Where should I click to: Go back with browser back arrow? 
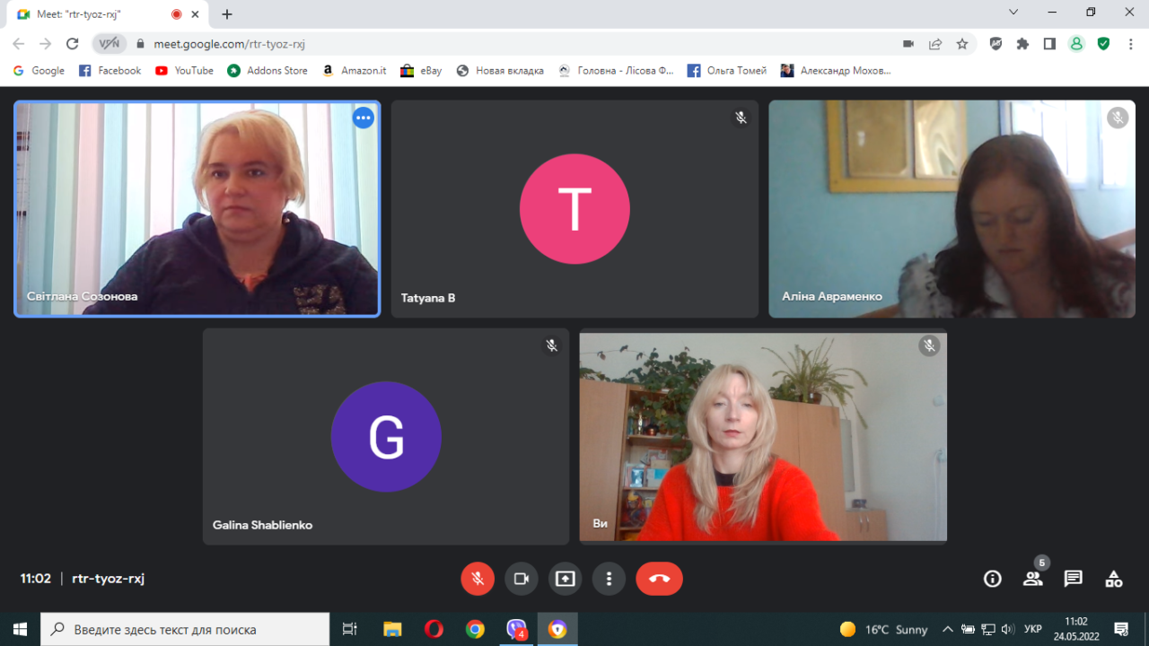tap(19, 43)
